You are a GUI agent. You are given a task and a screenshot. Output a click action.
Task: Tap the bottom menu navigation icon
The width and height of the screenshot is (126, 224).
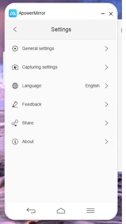(x=91, y=211)
